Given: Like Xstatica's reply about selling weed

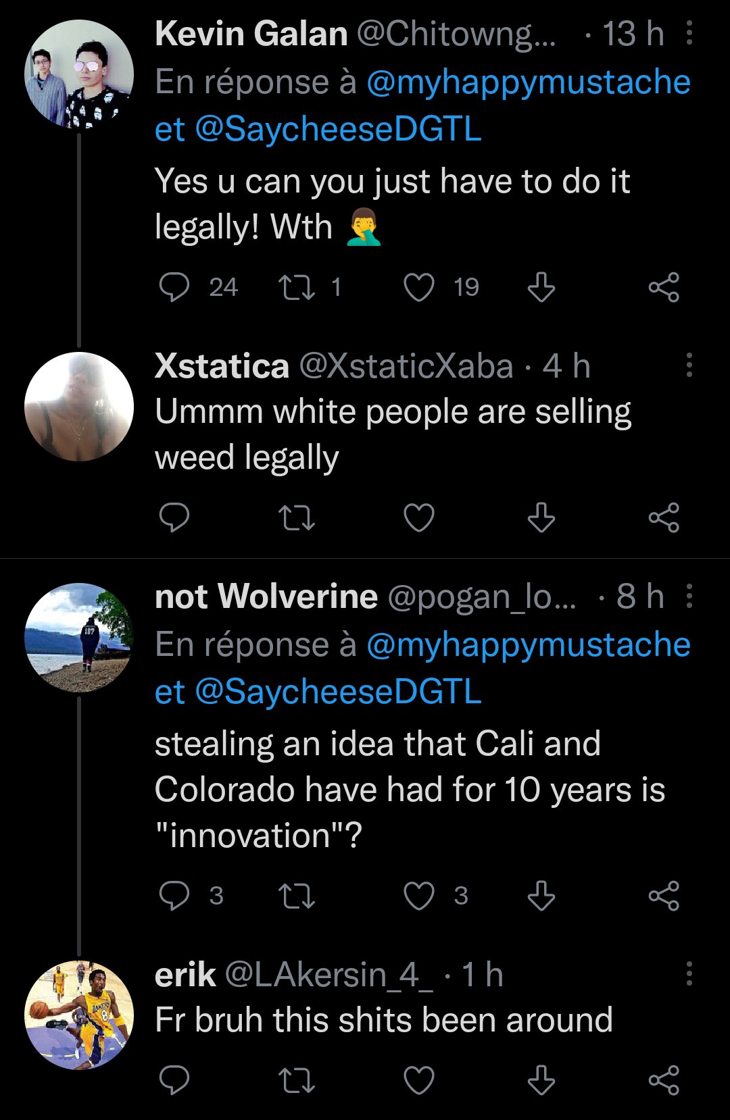Looking at the screenshot, I should [x=418, y=518].
